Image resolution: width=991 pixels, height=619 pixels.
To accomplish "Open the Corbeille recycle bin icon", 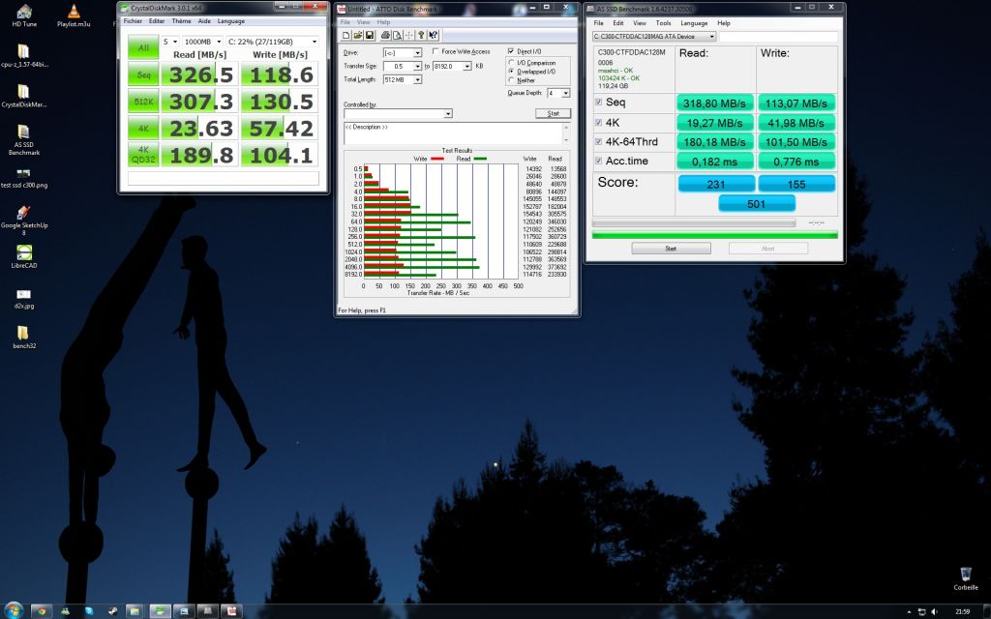I will [x=966, y=578].
